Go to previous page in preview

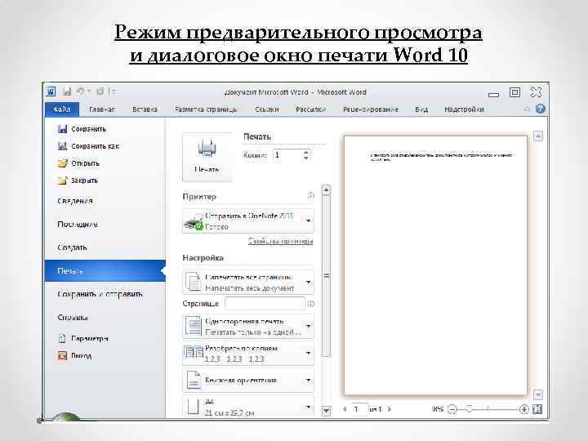[345, 409]
